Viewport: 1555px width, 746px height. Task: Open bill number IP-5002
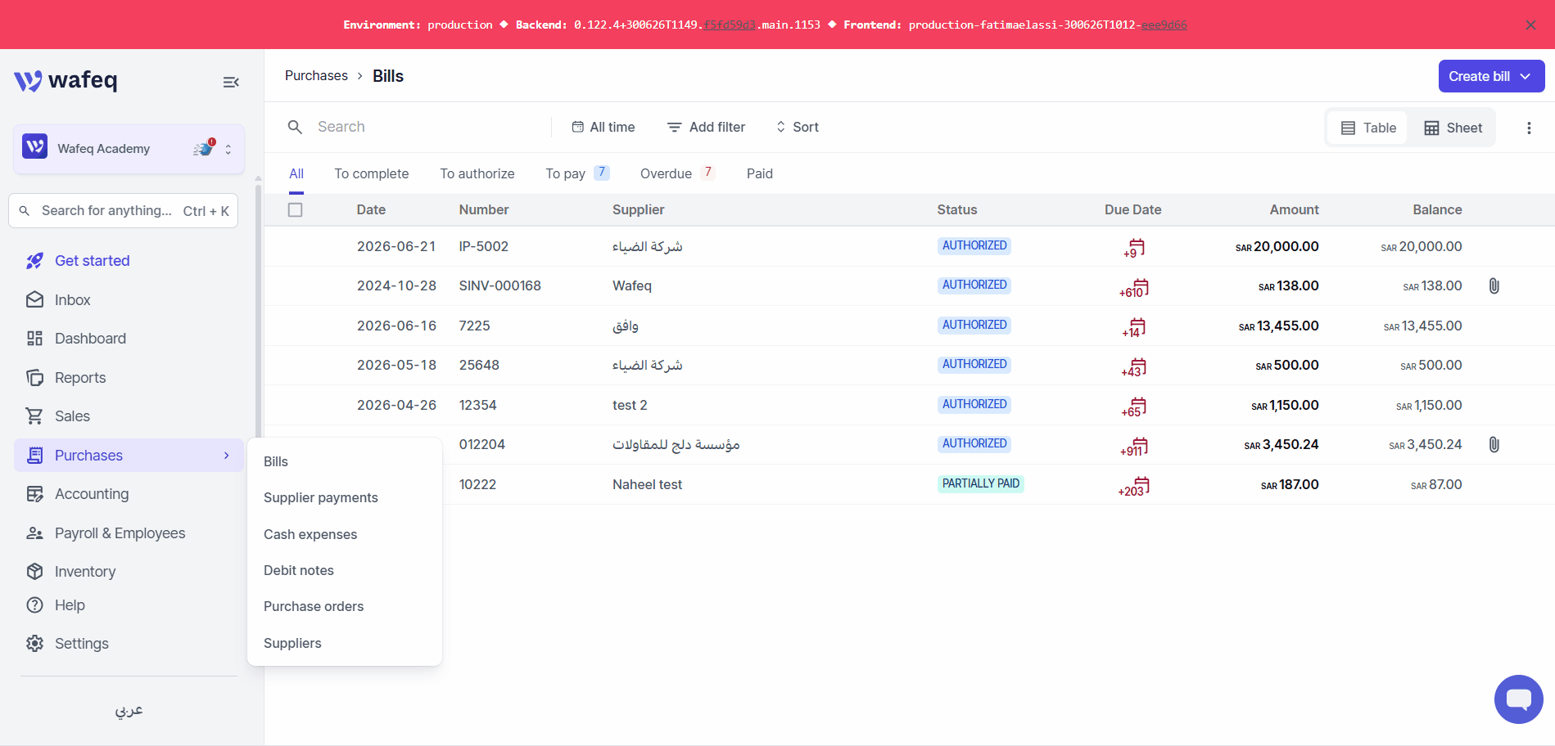pyautogui.click(x=484, y=246)
